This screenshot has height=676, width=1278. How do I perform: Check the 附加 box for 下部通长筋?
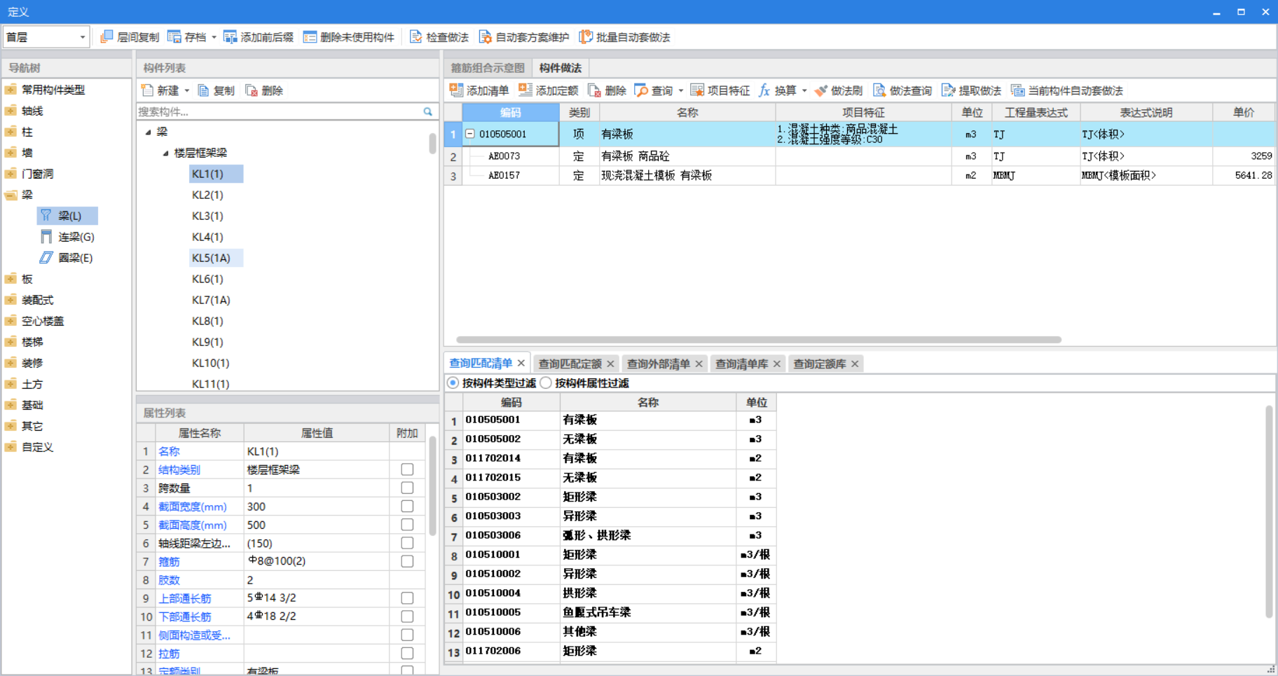[407, 616]
